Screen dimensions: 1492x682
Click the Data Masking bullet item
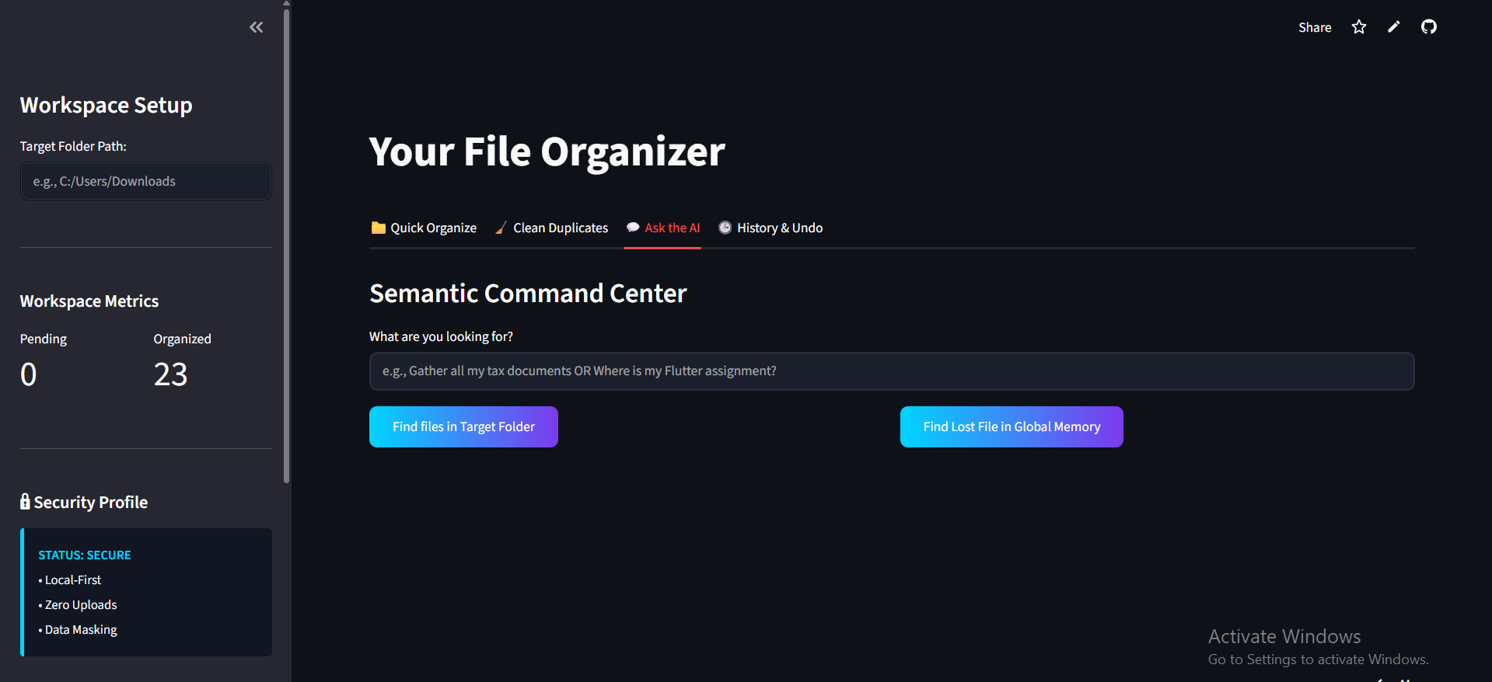78,630
